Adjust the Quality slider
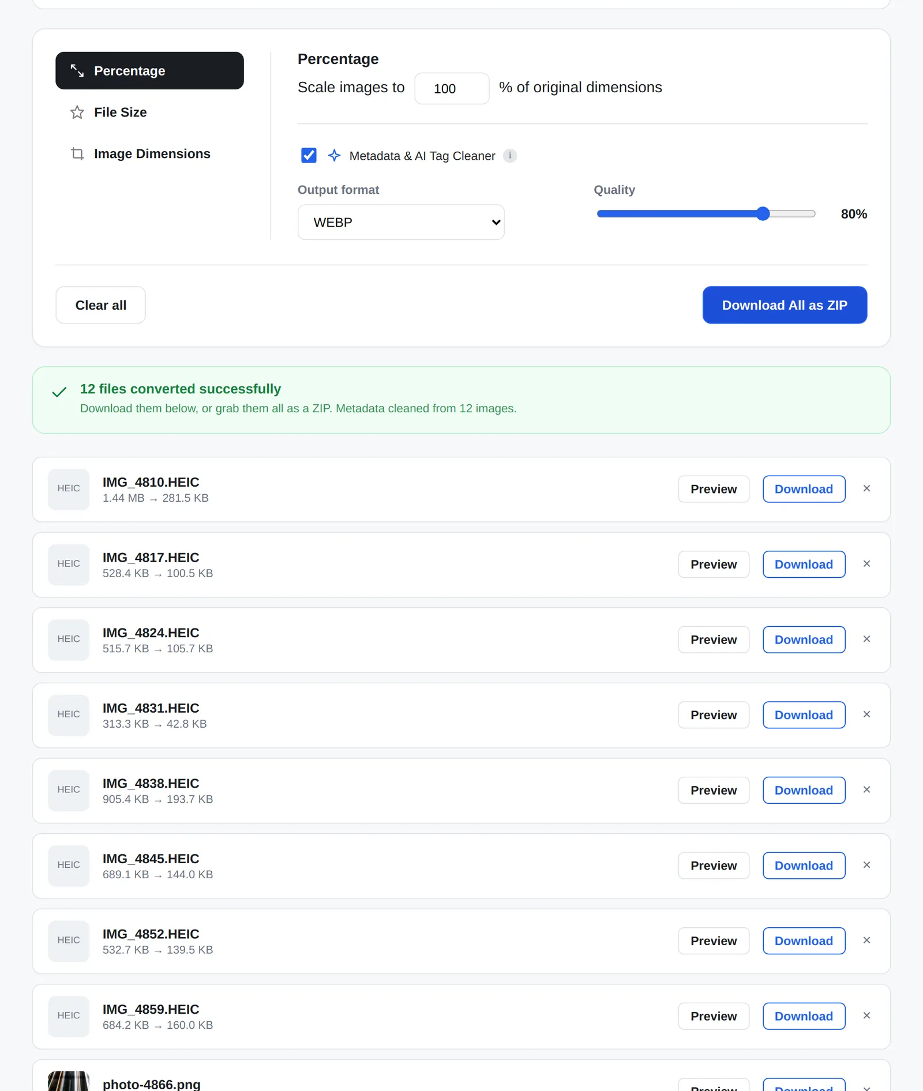Screen dimensions: 923x1091 tap(706, 214)
